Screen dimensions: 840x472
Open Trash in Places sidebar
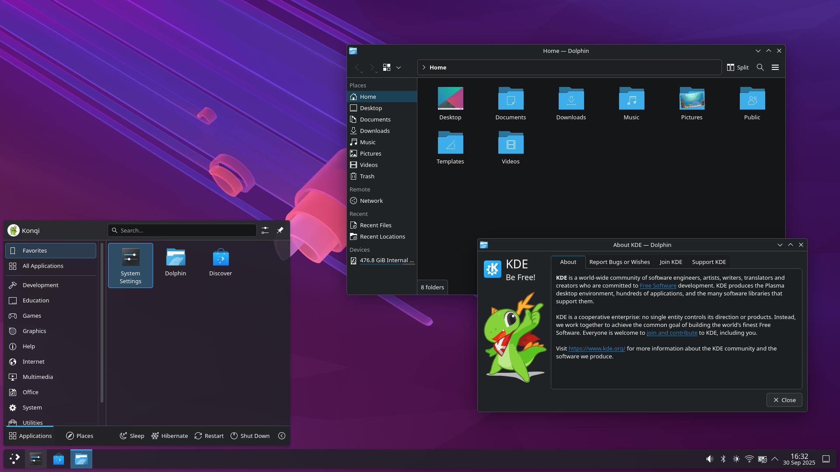[367, 176]
